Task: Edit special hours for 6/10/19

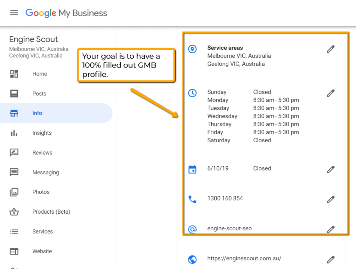Action: (331, 169)
